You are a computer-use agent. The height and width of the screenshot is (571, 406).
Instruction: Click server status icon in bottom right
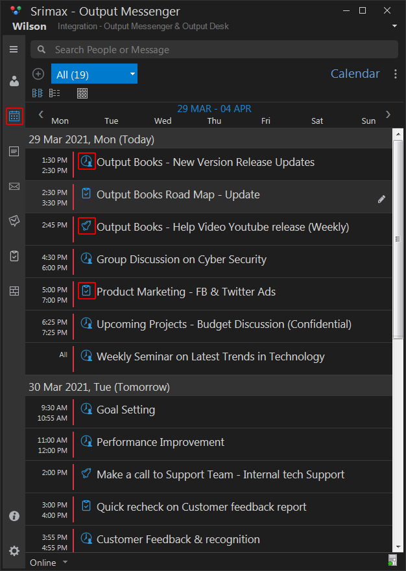coord(392,560)
